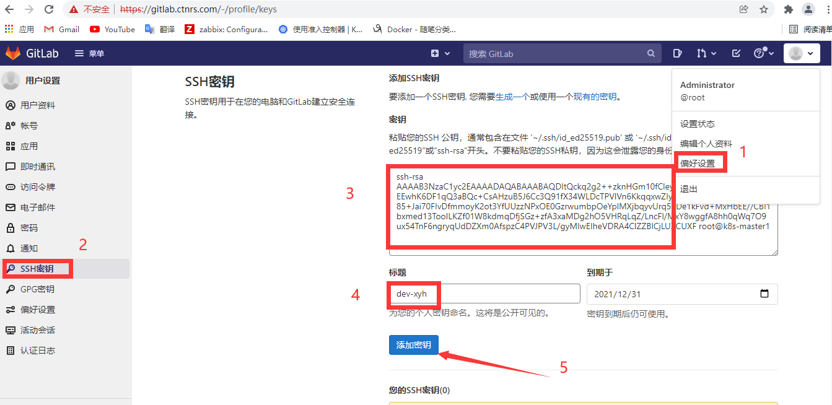Click inside the SSH key textarea
Image resolution: width=832 pixels, height=405 pixels.
pos(583,210)
